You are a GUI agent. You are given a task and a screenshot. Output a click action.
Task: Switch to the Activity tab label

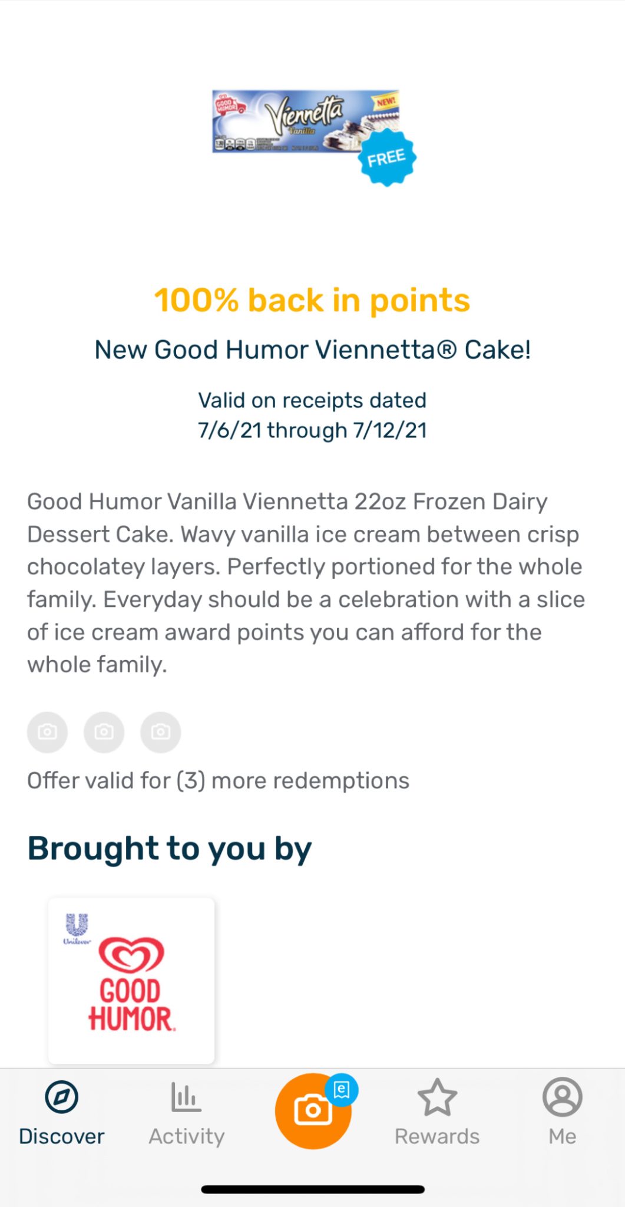click(x=187, y=1136)
